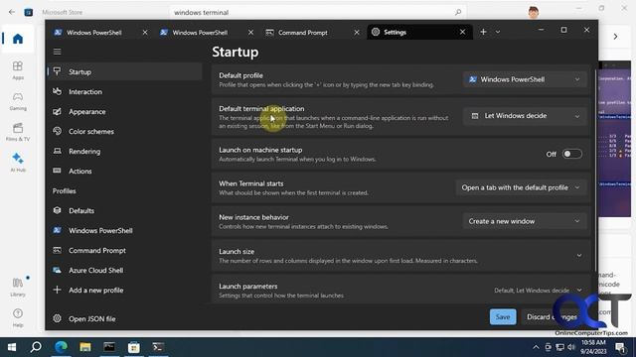Open the Windows Start menu
The width and height of the screenshot is (636, 357).
tap(12, 347)
